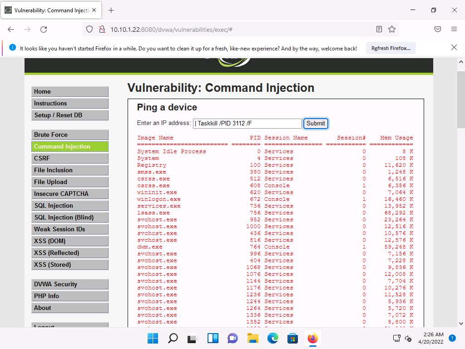Open the Firefox hamburger application menu
Viewport: 465px width, 349px height.
[454, 29]
